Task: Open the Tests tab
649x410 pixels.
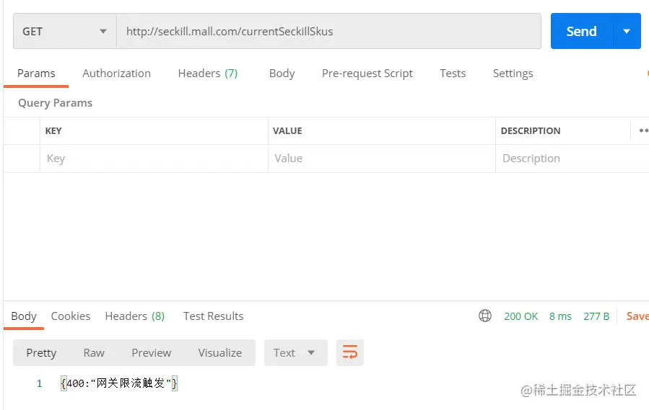Action: pos(453,73)
